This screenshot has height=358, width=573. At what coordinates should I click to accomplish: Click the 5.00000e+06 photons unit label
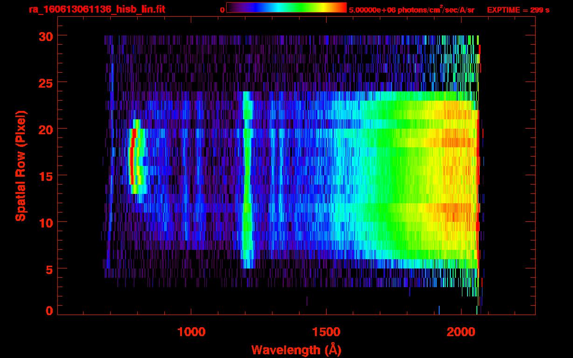point(412,10)
